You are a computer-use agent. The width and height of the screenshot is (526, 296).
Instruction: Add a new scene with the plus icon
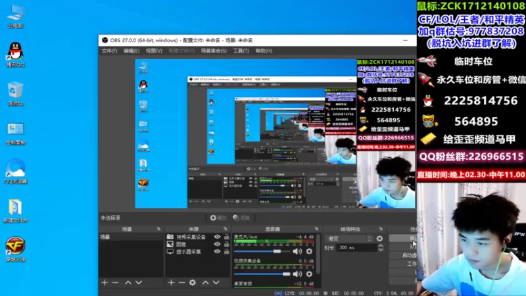(x=105, y=283)
